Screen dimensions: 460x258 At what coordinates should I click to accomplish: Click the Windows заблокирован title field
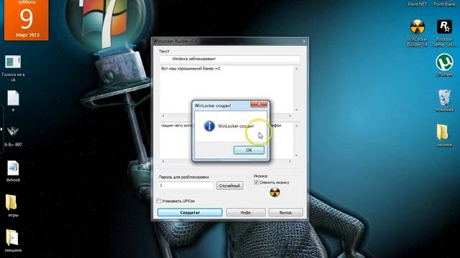coord(230,59)
